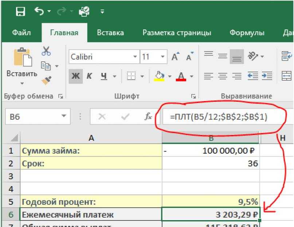
Task: Open the Шрифт dialog launcher
Action: (193, 96)
